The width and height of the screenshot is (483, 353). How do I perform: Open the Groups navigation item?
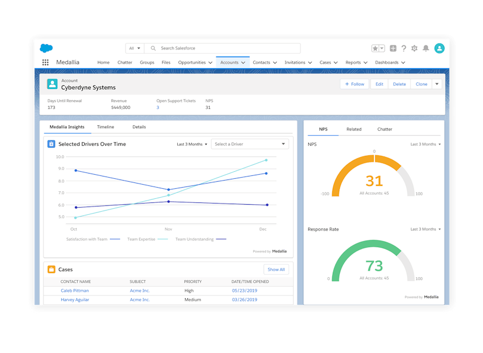coord(147,62)
